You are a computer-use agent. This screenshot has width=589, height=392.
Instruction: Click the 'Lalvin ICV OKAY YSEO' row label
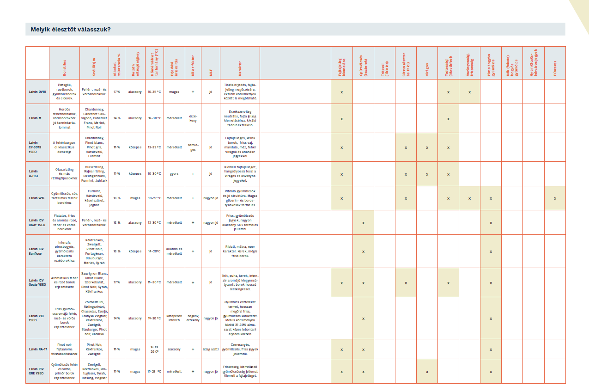tap(37, 222)
